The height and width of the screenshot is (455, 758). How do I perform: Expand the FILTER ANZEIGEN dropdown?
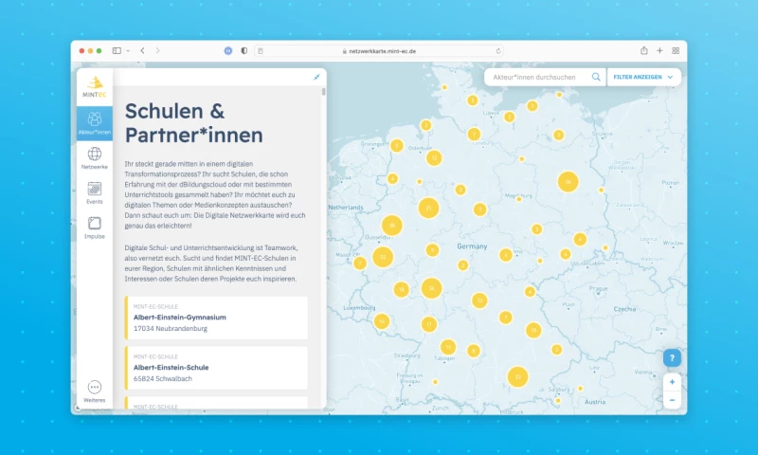(x=643, y=77)
